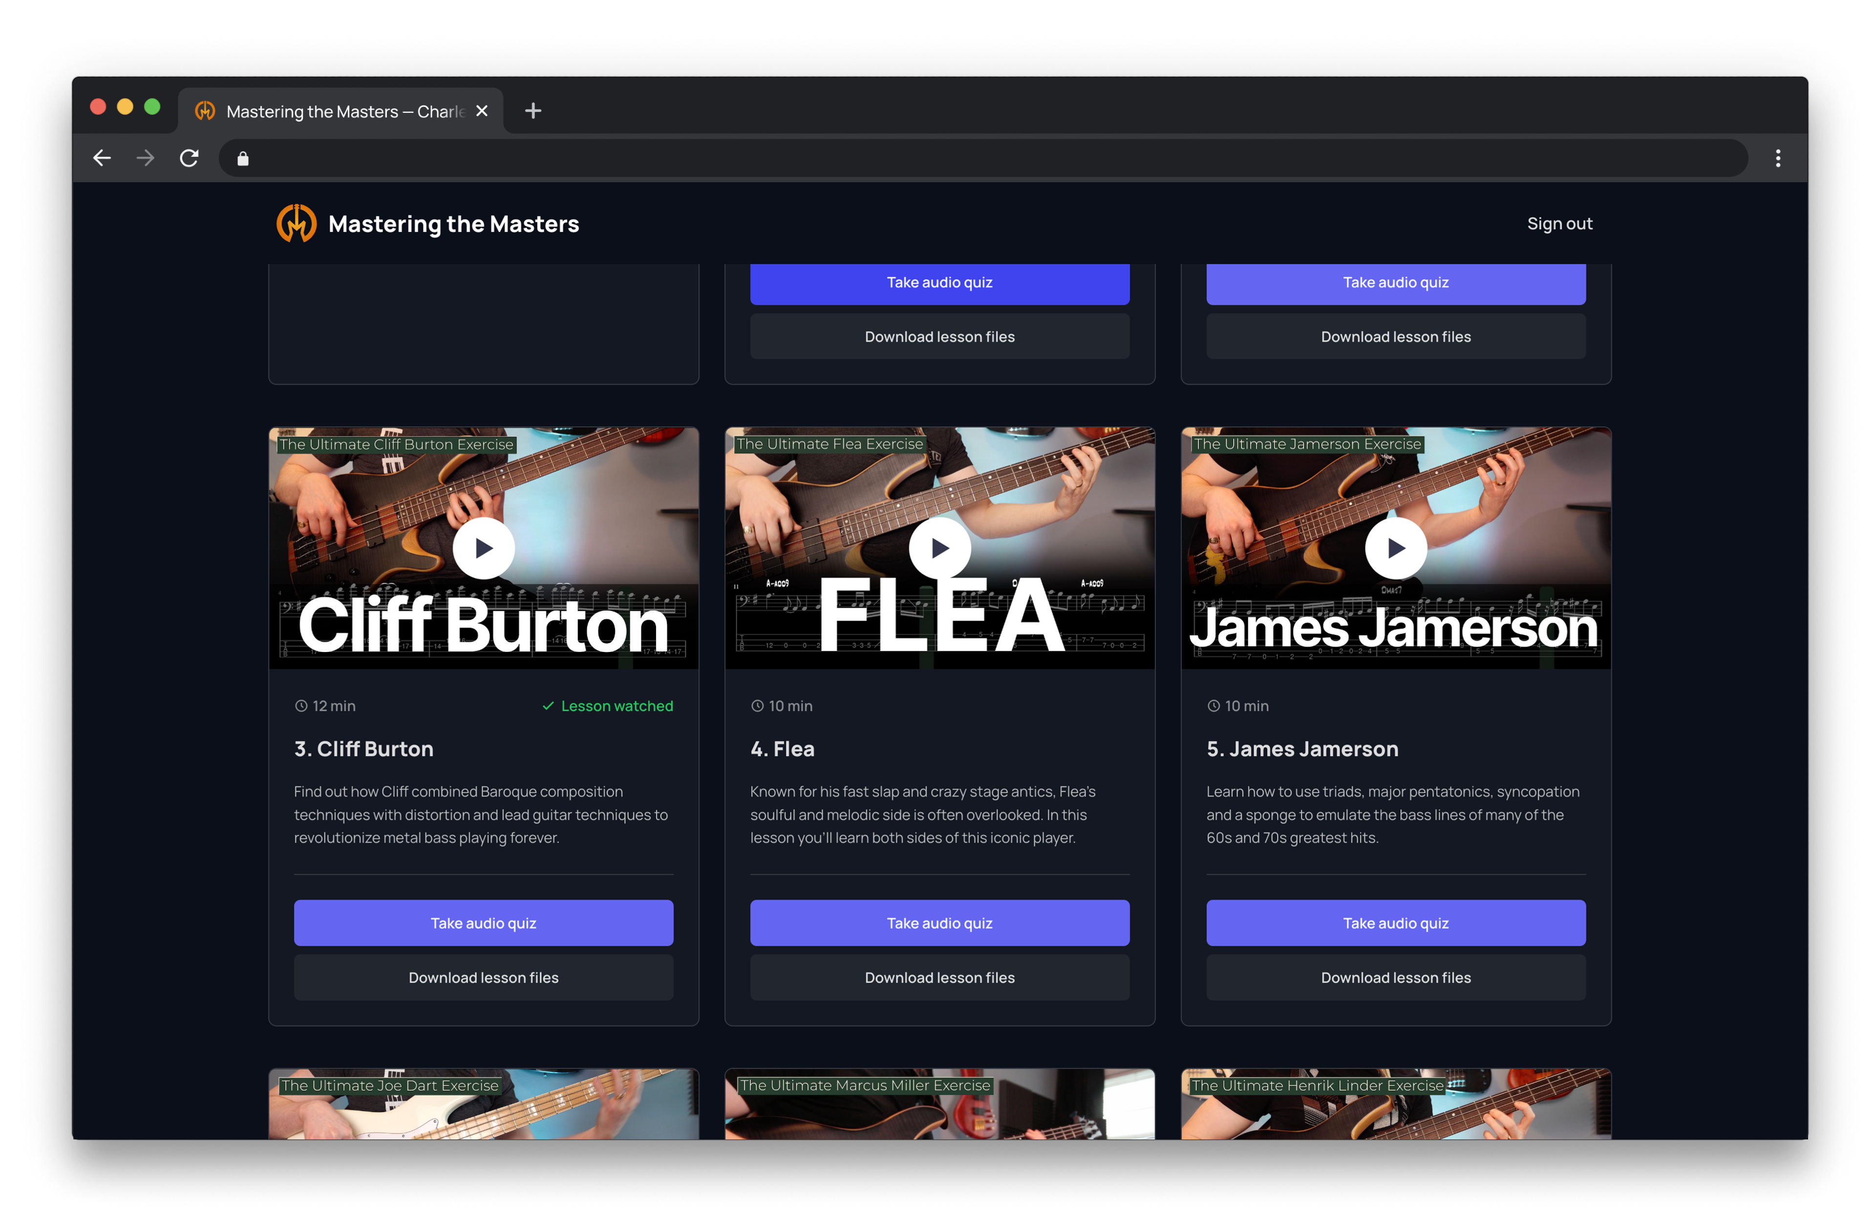Image resolution: width=1876 pixels, height=1221 pixels.
Task: Go back with the browser back arrow
Action: pyautogui.click(x=102, y=158)
